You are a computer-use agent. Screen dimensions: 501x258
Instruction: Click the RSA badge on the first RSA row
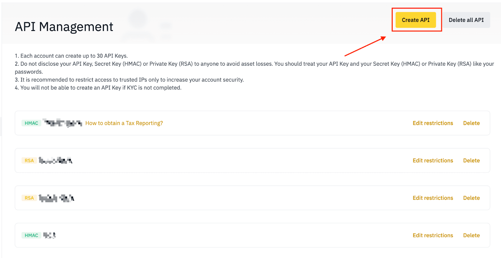click(x=29, y=160)
